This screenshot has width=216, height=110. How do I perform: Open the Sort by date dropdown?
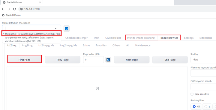(x=203, y=60)
